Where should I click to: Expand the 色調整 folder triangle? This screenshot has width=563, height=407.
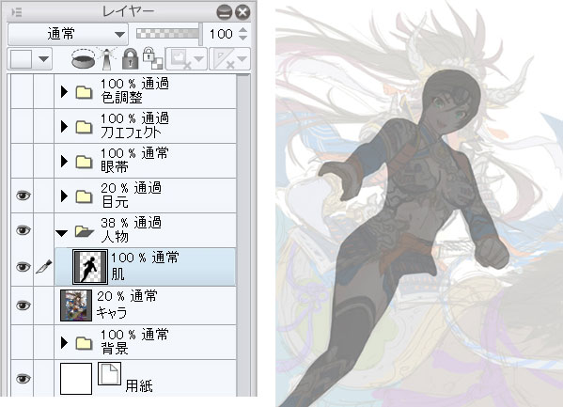64,91
